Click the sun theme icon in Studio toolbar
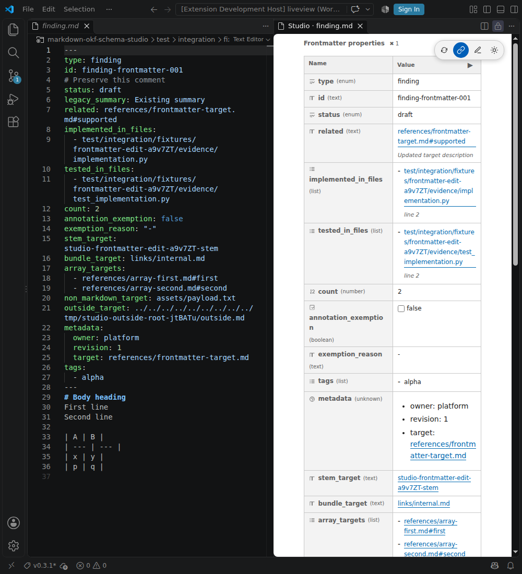Viewport: 522px width, 574px height. [494, 50]
